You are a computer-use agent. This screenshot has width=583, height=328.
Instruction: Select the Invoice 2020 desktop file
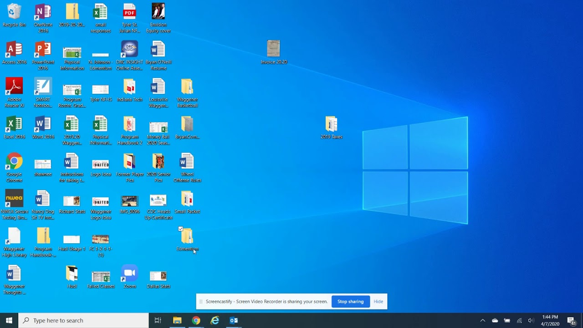[x=274, y=52]
